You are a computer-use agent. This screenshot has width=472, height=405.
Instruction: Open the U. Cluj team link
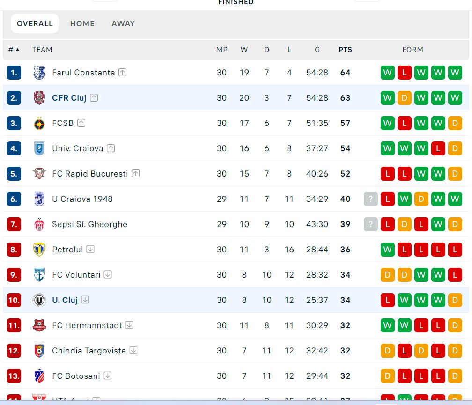tap(65, 300)
